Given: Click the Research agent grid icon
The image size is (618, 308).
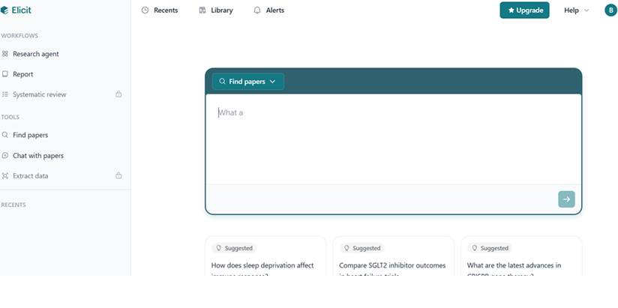Looking at the screenshot, I should [x=5, y=54].
